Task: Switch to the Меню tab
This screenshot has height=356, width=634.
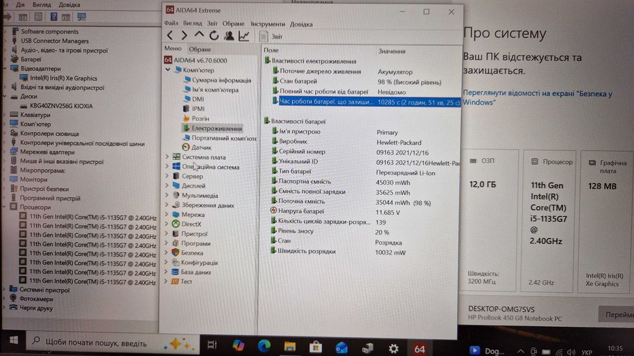Action: (x=173, y=49)
